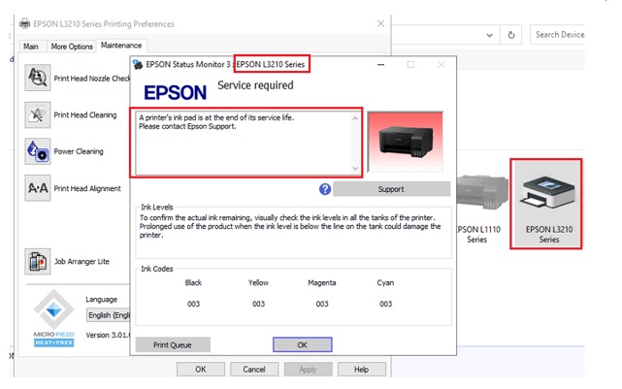Click OK in Printing Preferences window
622x389 pixels.
[x=201, y=370]
